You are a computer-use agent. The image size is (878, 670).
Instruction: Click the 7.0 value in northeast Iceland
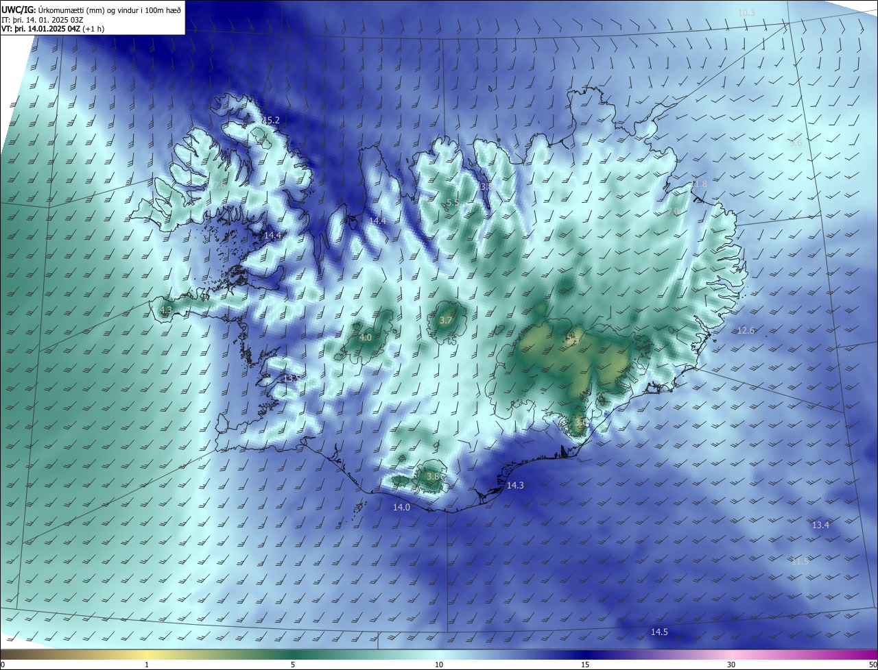[x=675, y=211]
